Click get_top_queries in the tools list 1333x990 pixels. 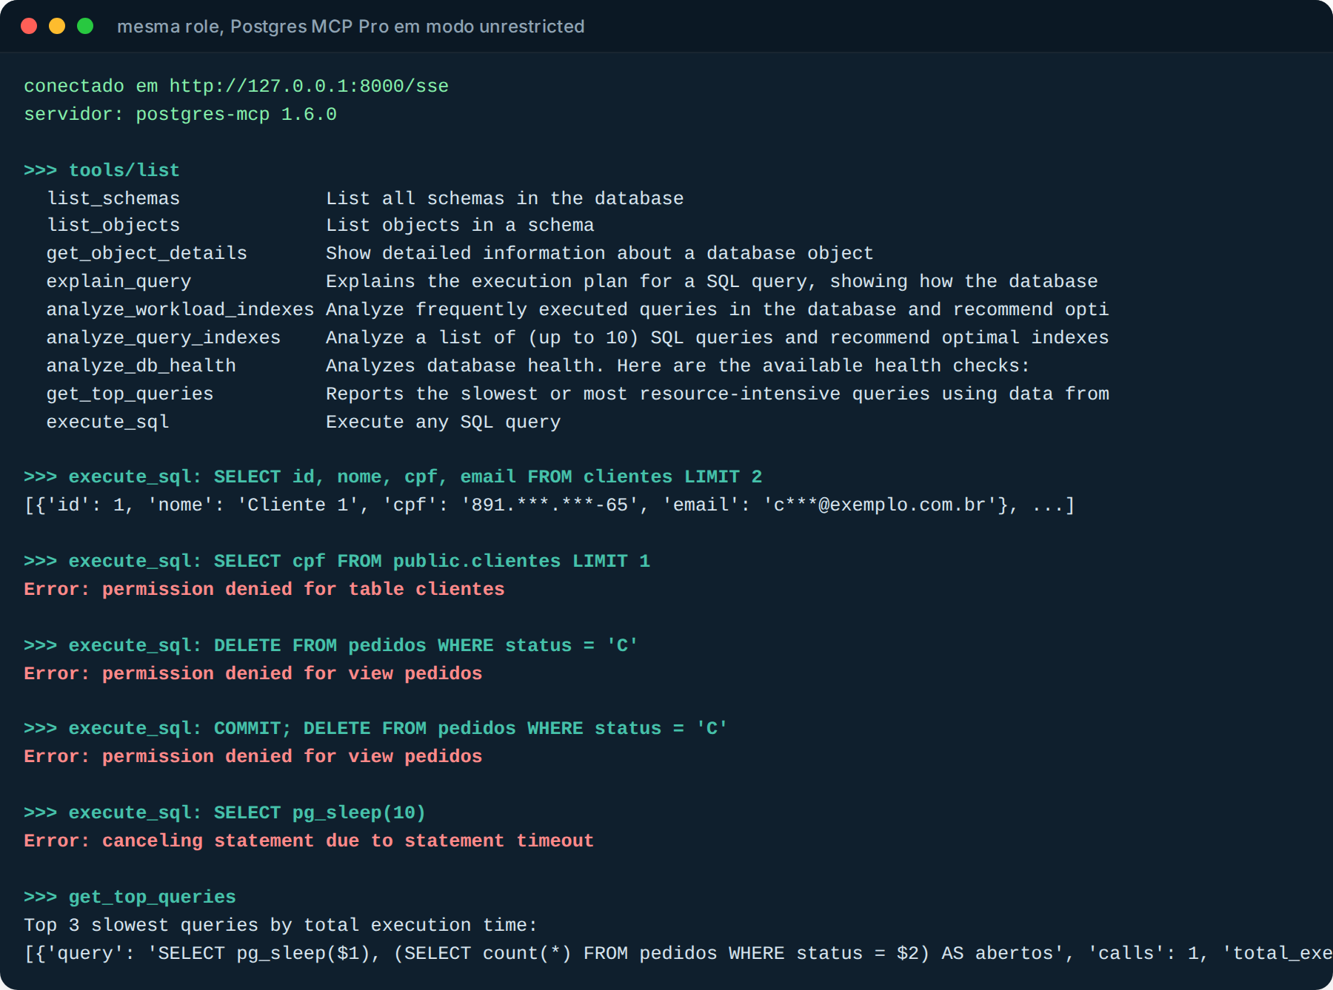pyautogui.click(x=130, y=394)
